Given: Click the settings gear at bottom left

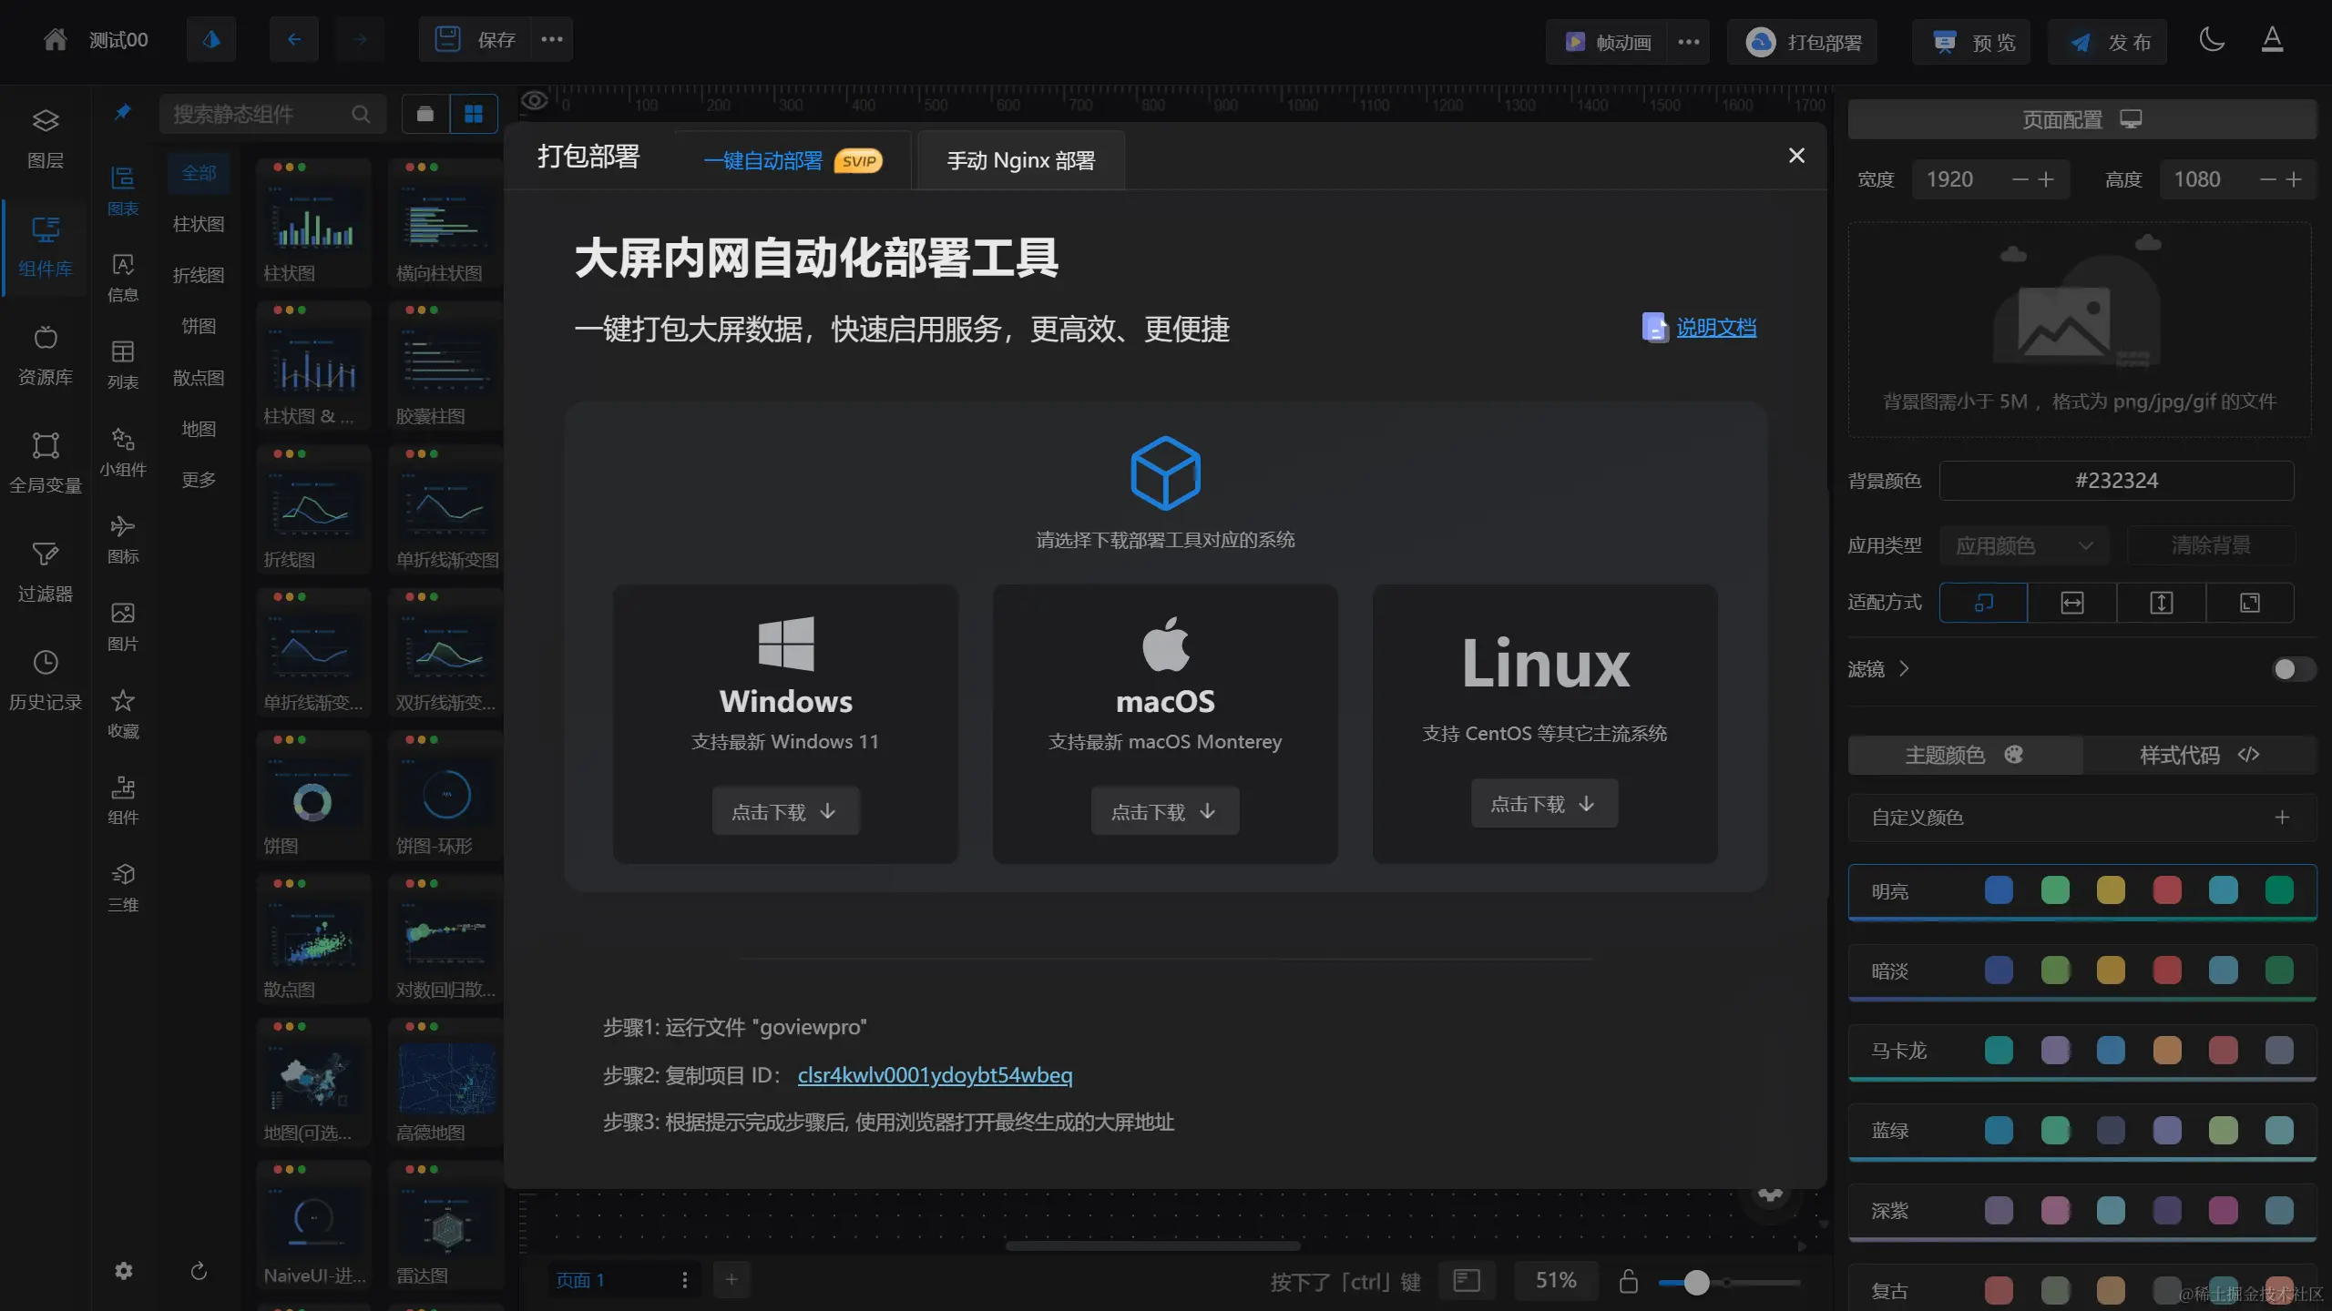Looking at the screenshot, I should click(124, 1271).
